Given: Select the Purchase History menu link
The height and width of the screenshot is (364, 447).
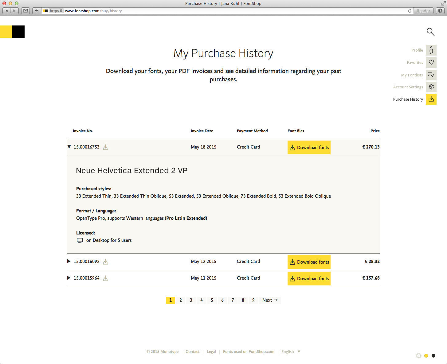Looking at the screenshot, I should pyautogui.click(x=408, y=99).
